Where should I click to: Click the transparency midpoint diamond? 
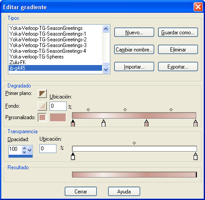pyautogui.click(x=134, y=143)
